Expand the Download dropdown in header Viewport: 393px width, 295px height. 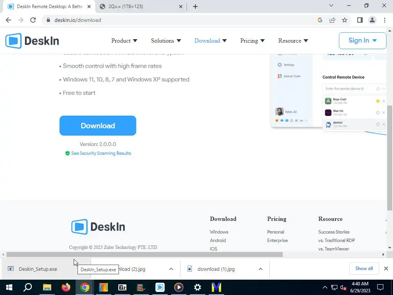pyautogui.click(x=210, y=41)
